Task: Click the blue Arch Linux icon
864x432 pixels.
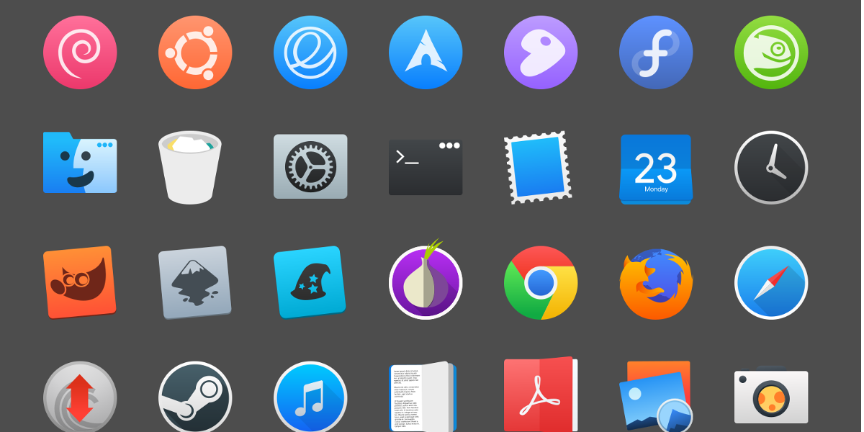Action: pyautogui.click(x=426, y=53)
